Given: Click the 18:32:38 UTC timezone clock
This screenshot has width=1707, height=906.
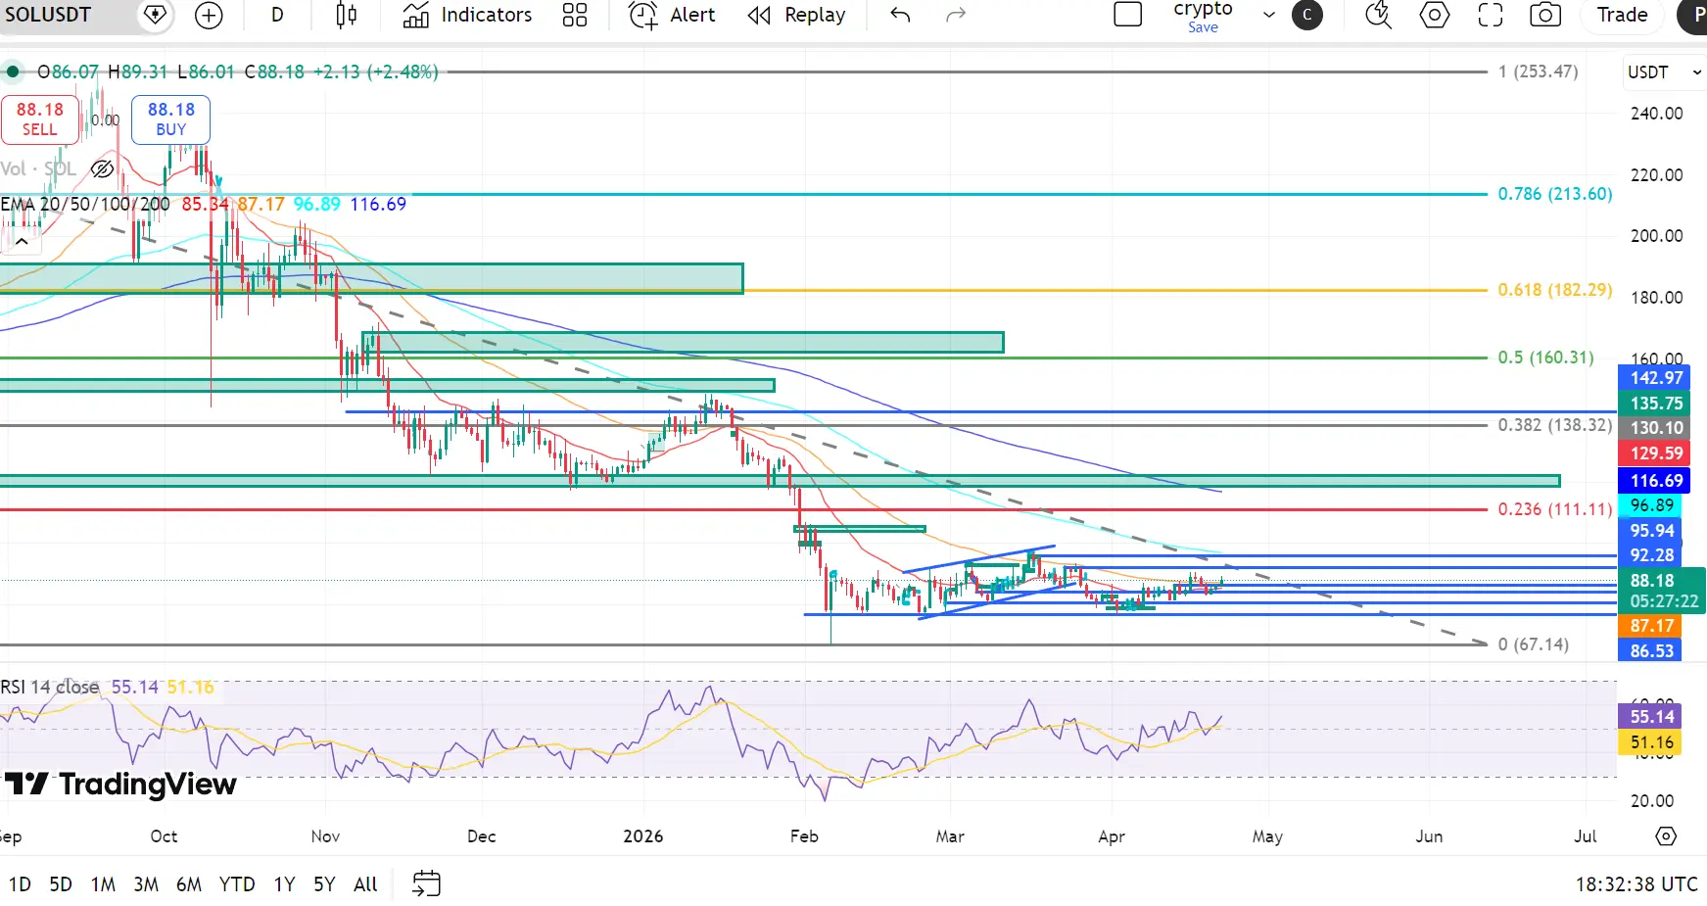Looking at the screenshot, I should 1636,884.
